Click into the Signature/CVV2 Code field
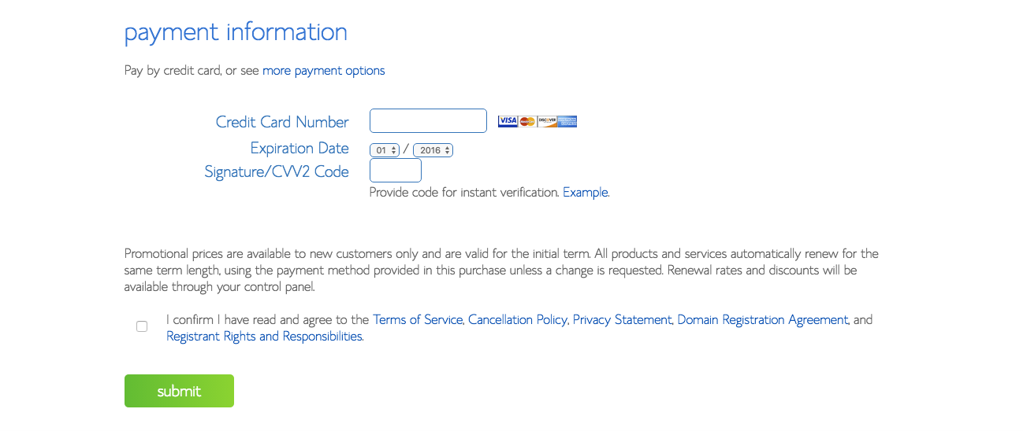Screen dimensions: 1023x431 click(x=396, y=171)
